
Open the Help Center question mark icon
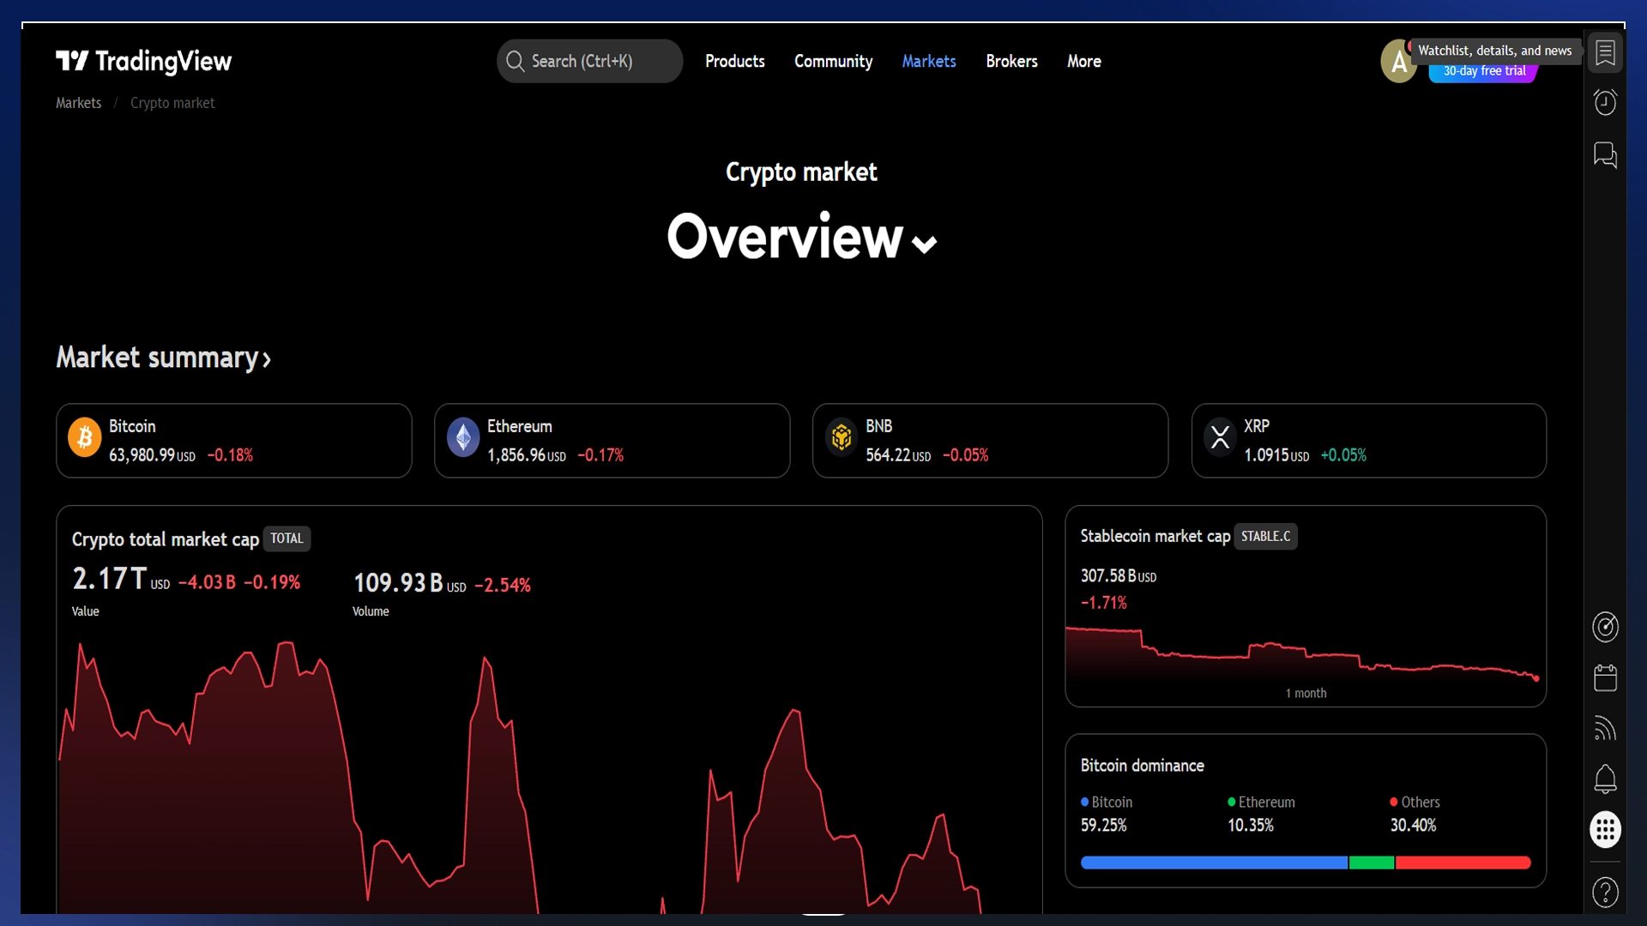[1605, 892]
